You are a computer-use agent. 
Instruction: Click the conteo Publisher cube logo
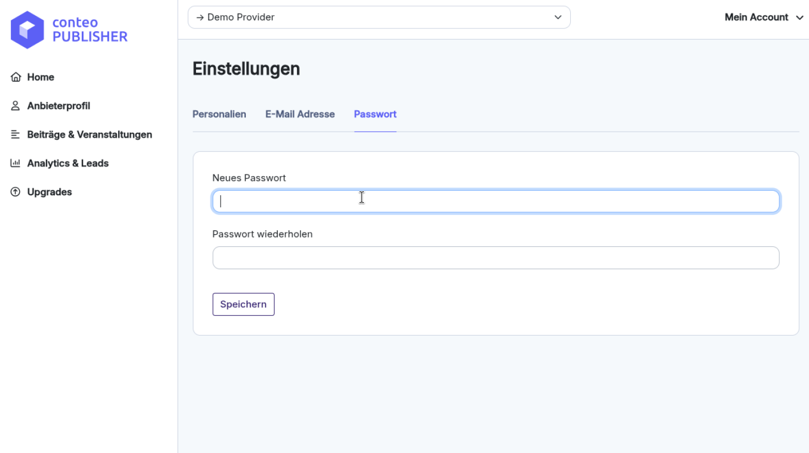[27, 30]
